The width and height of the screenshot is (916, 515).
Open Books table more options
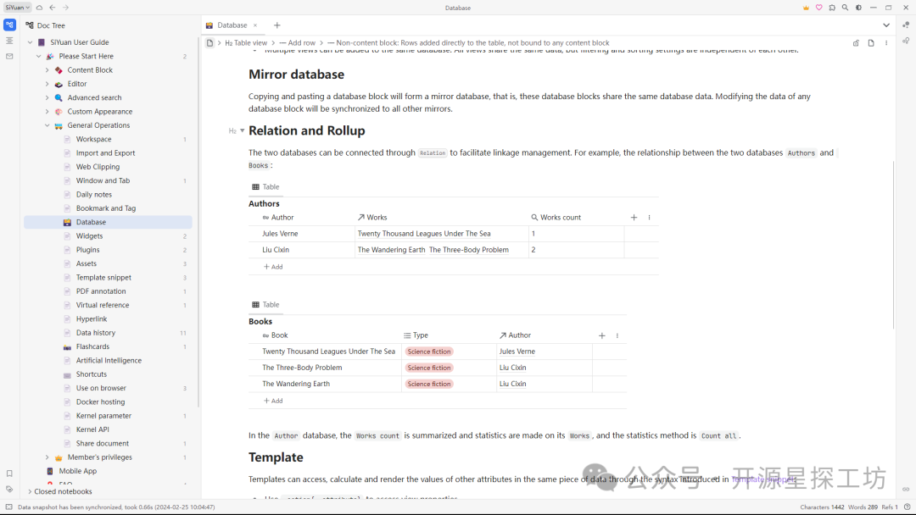coord(617,335)
